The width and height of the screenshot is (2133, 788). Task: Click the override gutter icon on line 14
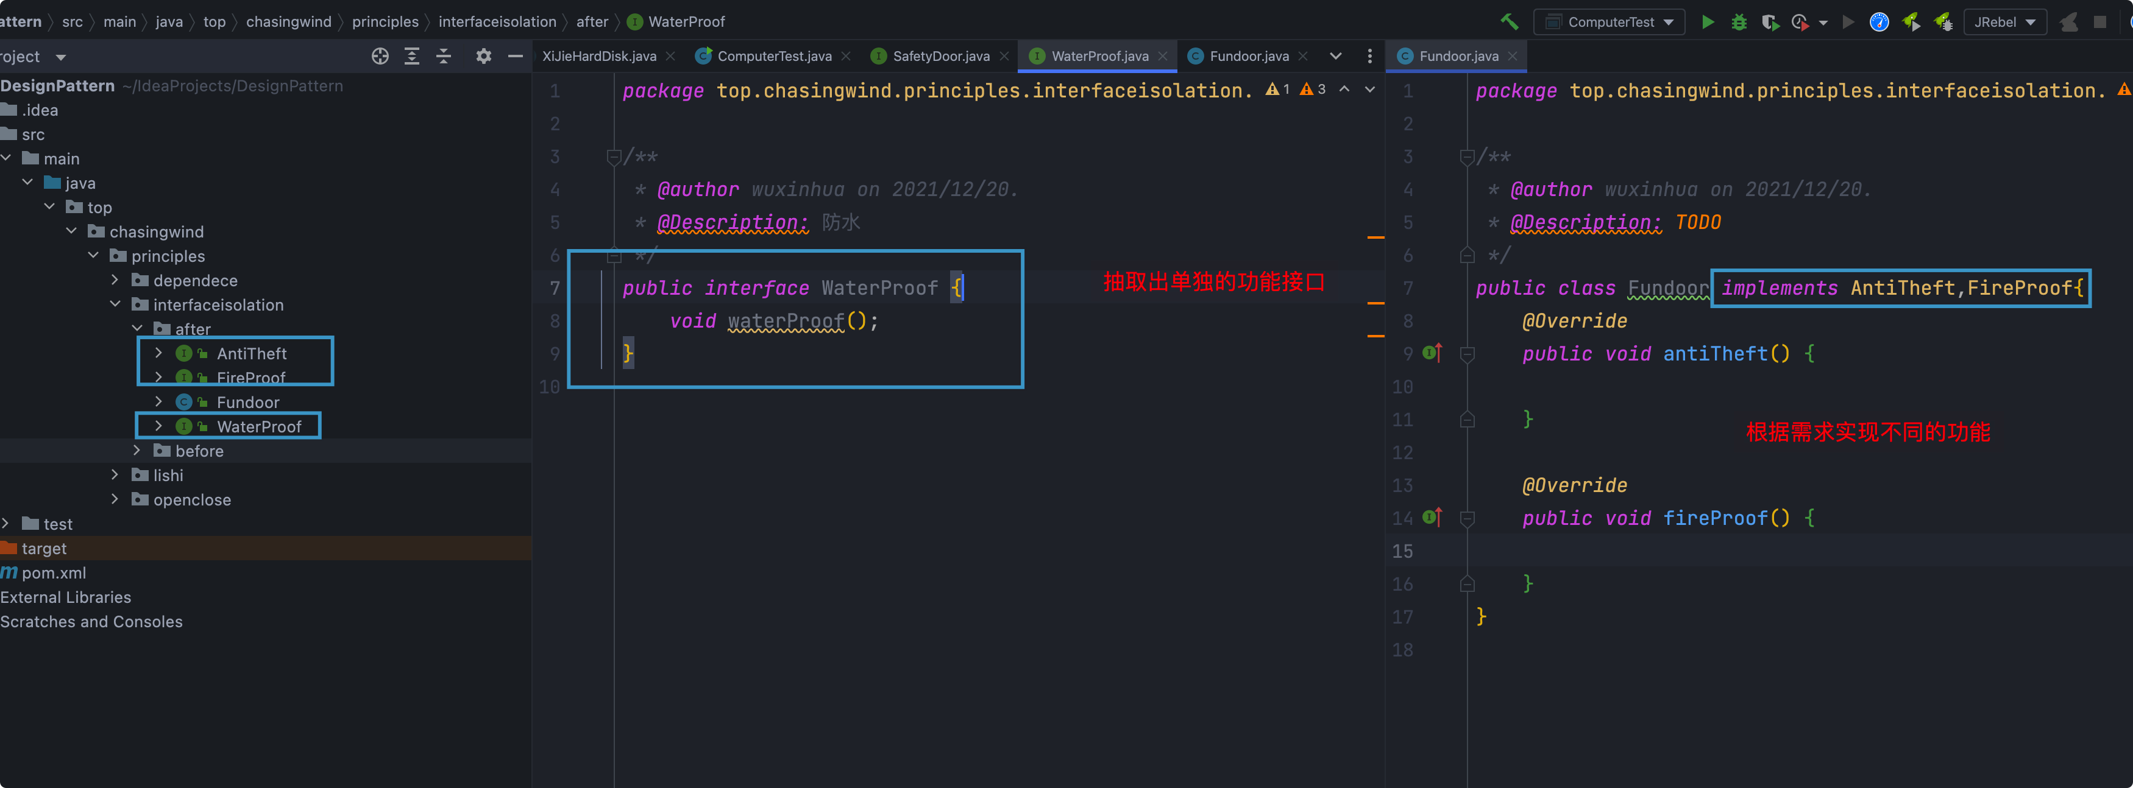(1432, 518)
